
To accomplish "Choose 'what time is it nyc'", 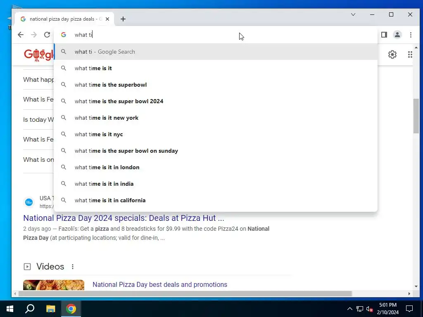I will (x=216, y=134).
